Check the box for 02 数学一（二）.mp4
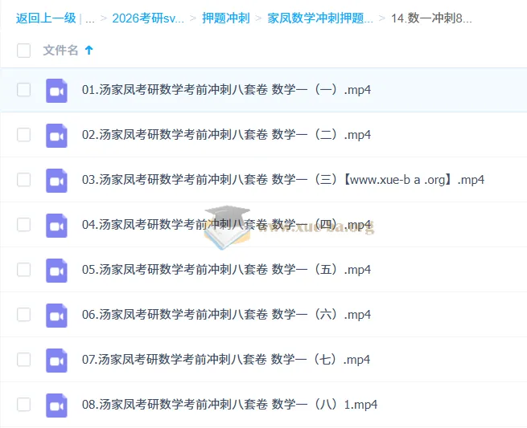527x428 pixels. pyautogui.click(x=24, y=135)
